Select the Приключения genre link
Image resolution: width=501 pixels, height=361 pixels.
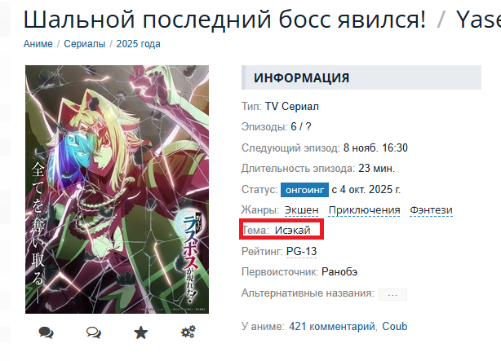pyautogui.click(x=364, y=210)
